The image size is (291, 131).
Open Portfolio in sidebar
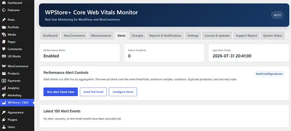click(x=17, y=27)
